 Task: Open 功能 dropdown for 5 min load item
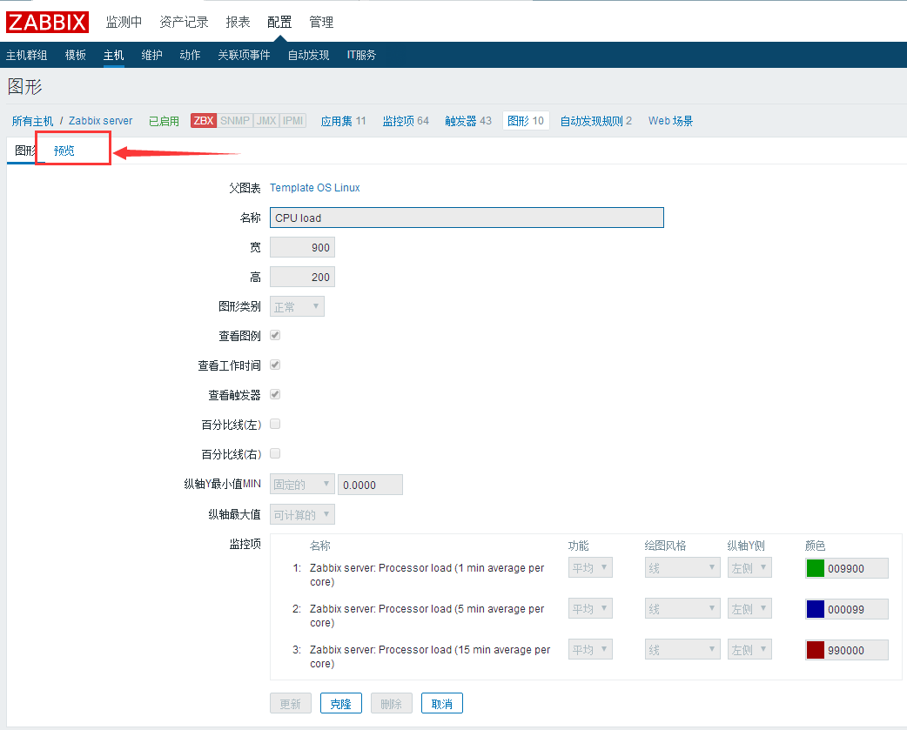pos(590,608)
